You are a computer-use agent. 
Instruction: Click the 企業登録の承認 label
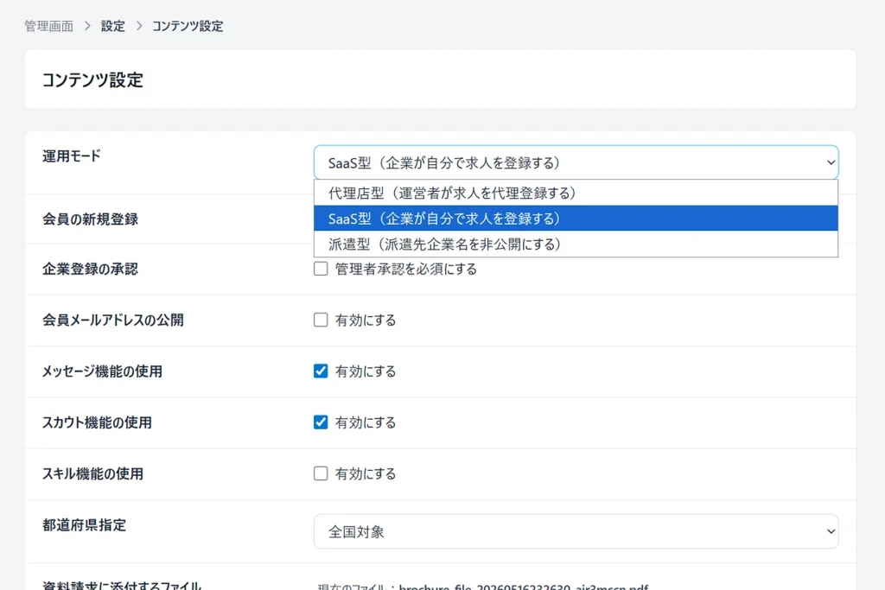[90, 269]
